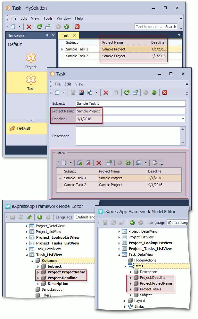Click red Close icon in Task detail toolbar
Viewport: 198px width, 319px height.
165,93
